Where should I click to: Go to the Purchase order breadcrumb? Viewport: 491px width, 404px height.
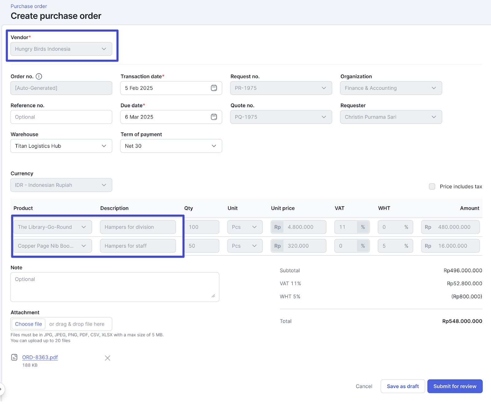click(x=29, y=6)
